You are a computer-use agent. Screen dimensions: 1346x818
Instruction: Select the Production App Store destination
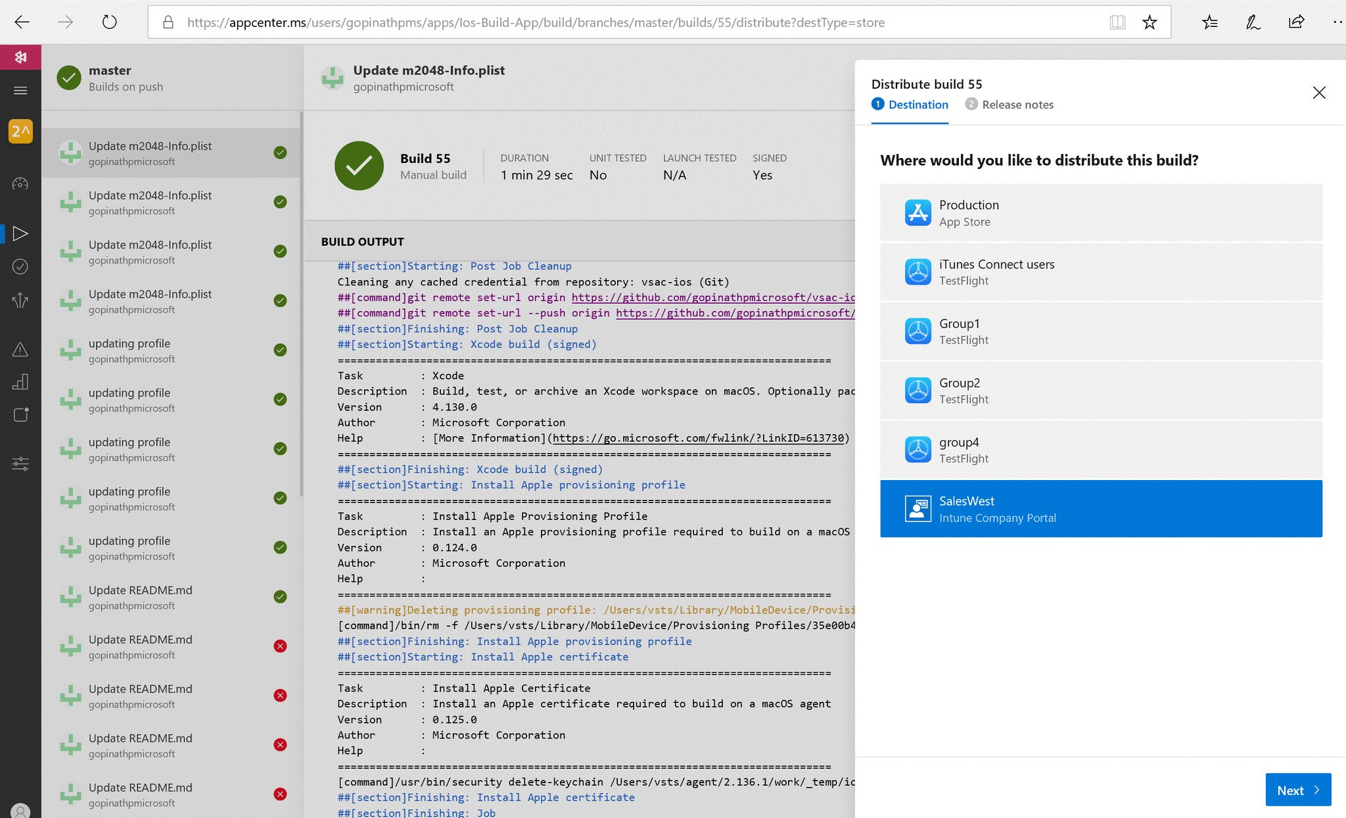coord(1100,213)
